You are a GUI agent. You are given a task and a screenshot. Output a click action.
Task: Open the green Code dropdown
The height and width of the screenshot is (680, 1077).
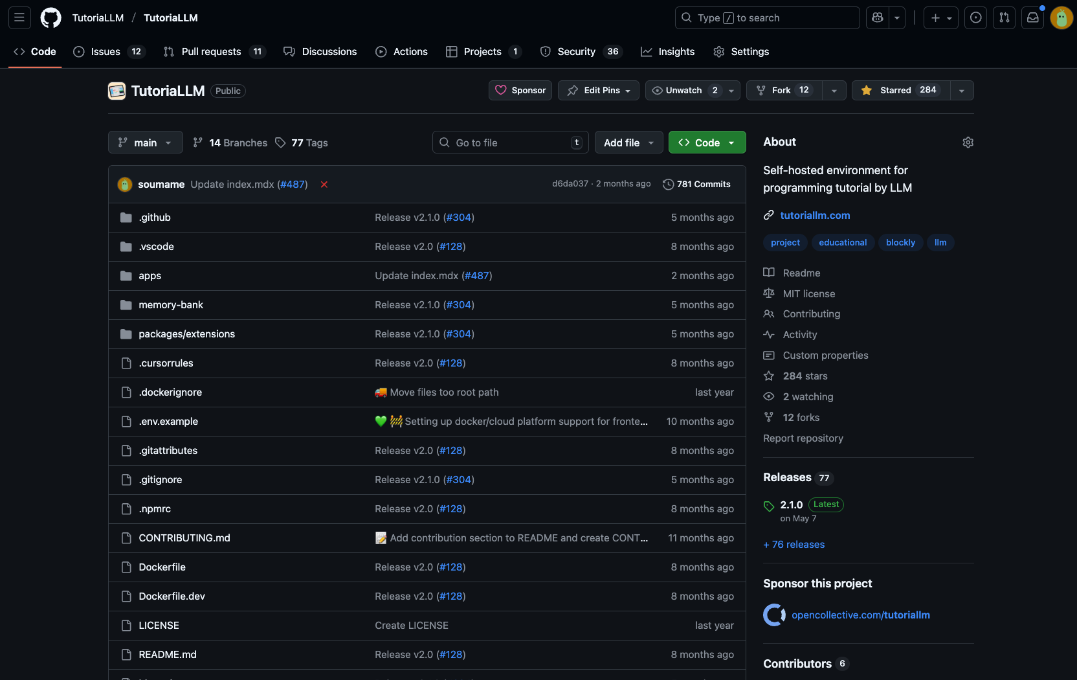point(707,142)
